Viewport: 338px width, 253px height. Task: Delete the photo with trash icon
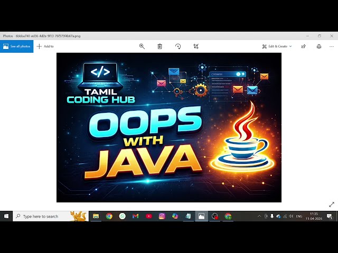click(159, 46)
